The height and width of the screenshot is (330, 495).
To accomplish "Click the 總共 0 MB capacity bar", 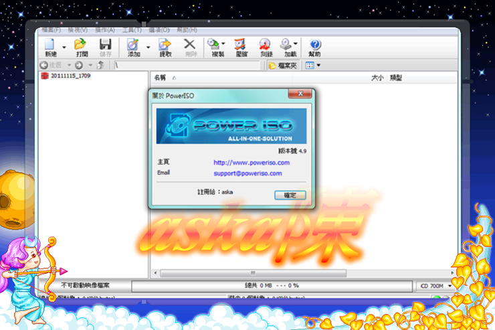I will [x=272, y=286].
